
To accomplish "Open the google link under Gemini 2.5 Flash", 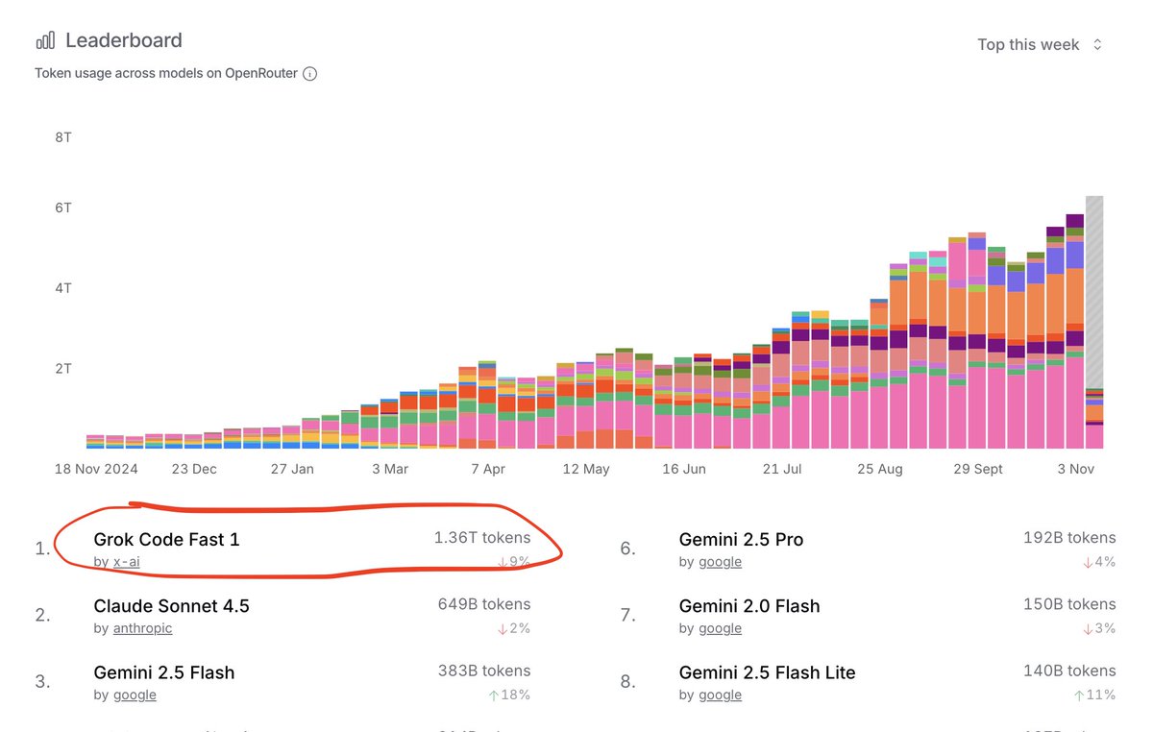I will [x=135, y=695].
